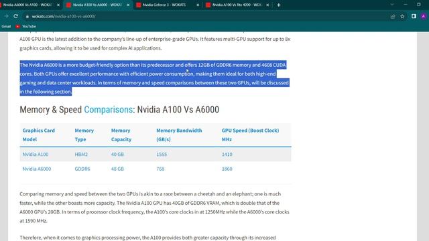Click the 1860 boost clock value
The height and width of the screenshot is (241, 429).
click(x=227, y=169)
